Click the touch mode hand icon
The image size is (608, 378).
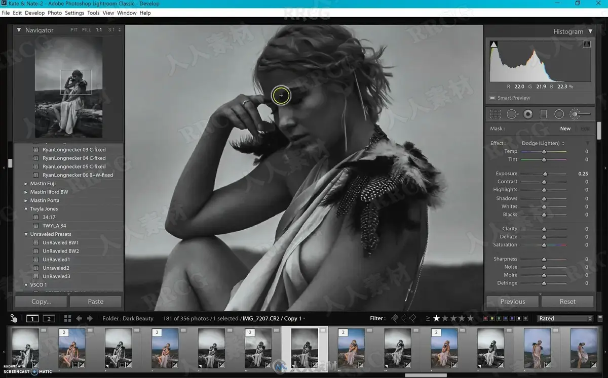coord(14,318)
